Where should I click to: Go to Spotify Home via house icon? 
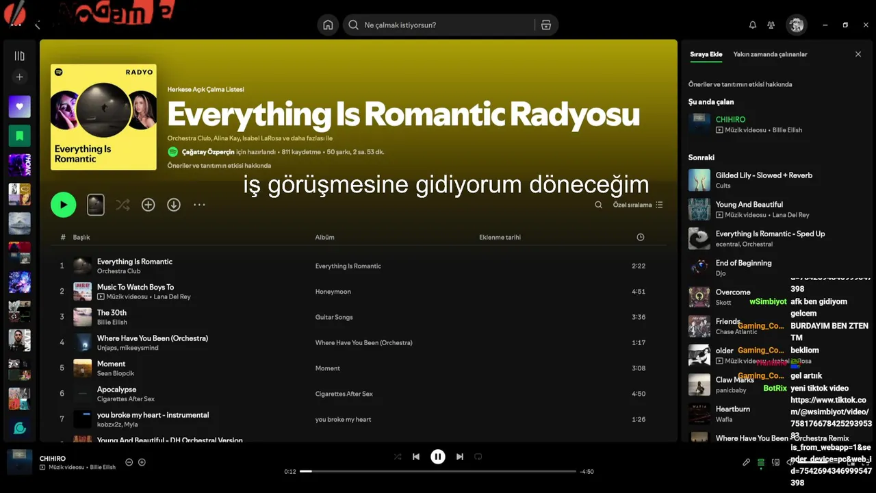[328, 25]
